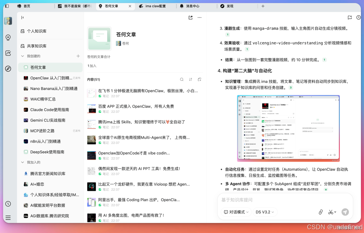
Task: Switch to the ima claw配置 tab
Action: click(x=152, y=6)
